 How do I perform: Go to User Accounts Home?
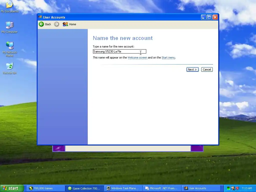[69, 24]
